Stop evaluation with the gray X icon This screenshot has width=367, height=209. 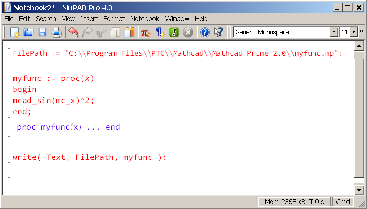pyautogui.click(x=188, y=32)
